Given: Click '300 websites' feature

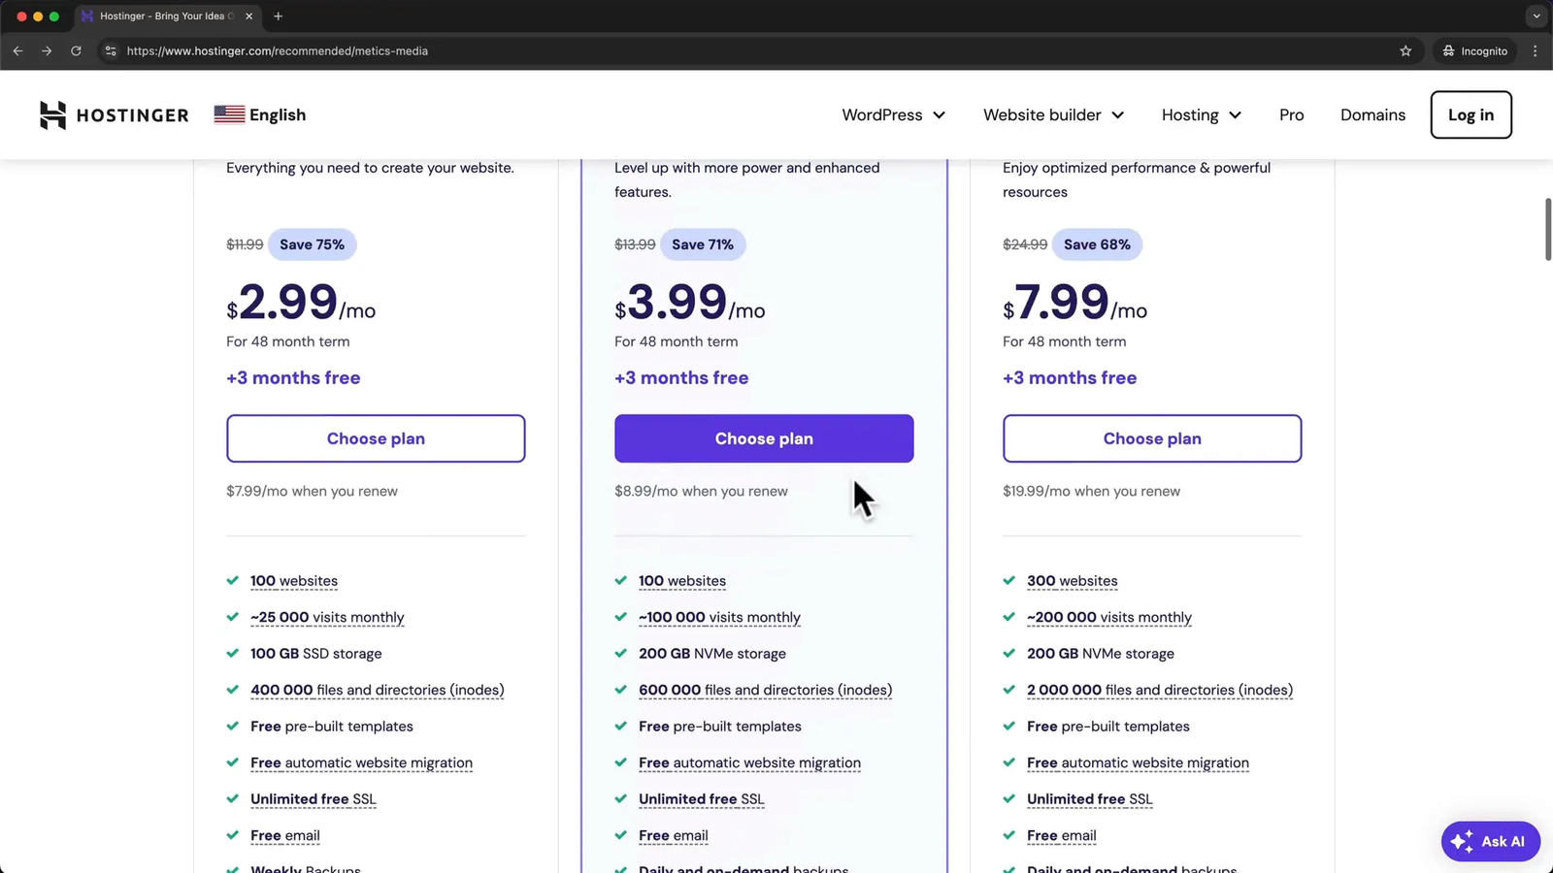Looking at the screenshot, I should tap(1072, 581).
